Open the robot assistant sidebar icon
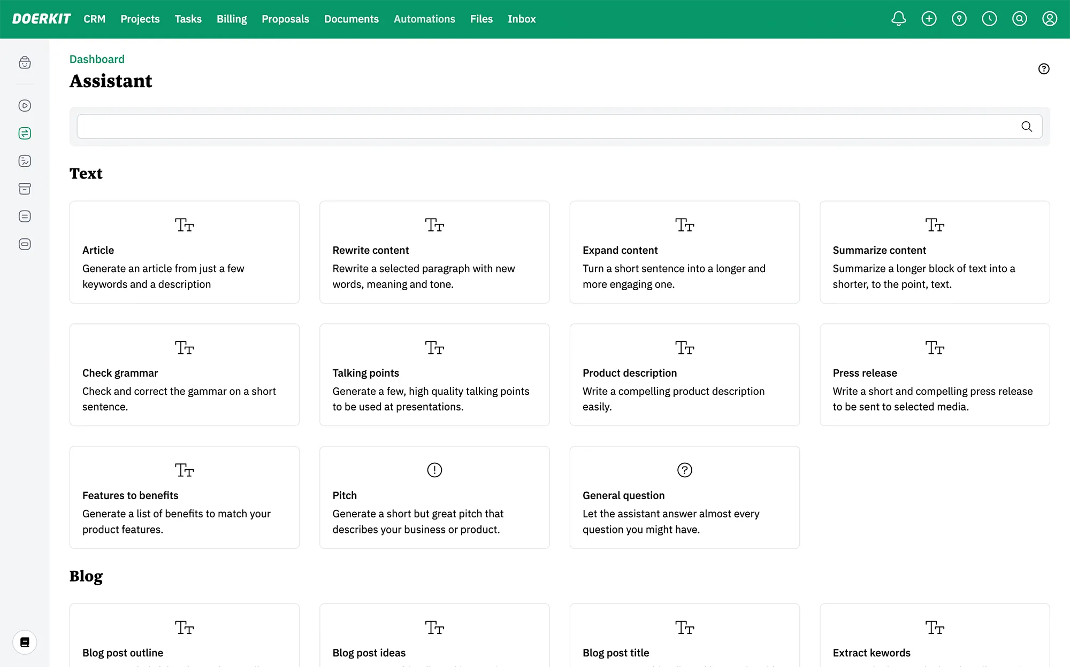 [25, 63]
